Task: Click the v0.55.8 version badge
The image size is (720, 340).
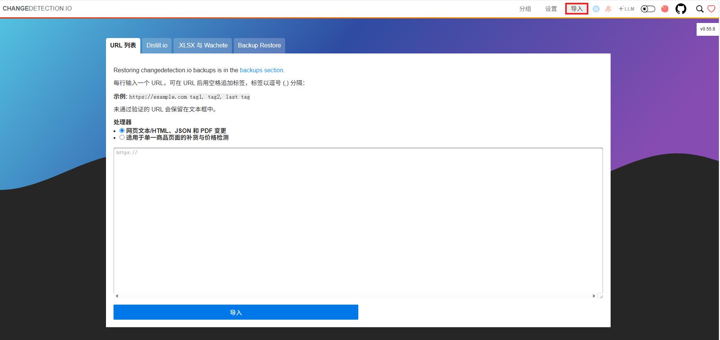Action: pyautogui.click(x=708, y=29)
